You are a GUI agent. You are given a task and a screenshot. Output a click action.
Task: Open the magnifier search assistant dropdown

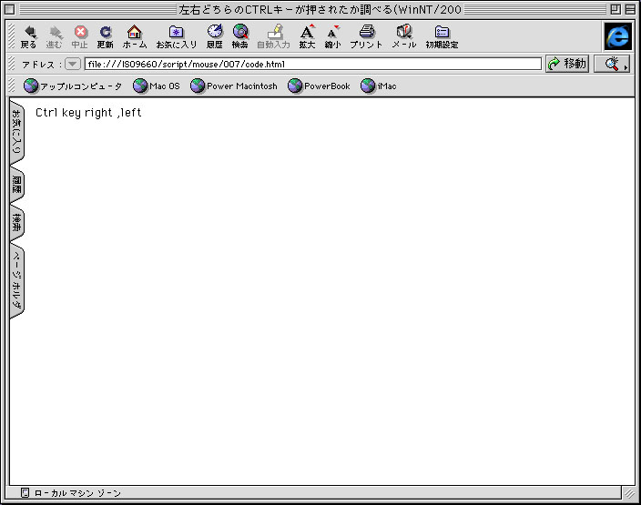coord(612,64)
